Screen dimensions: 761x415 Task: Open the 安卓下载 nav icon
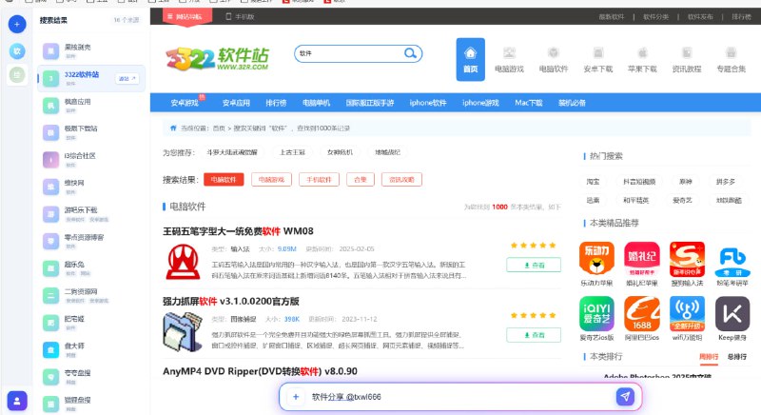598,60
